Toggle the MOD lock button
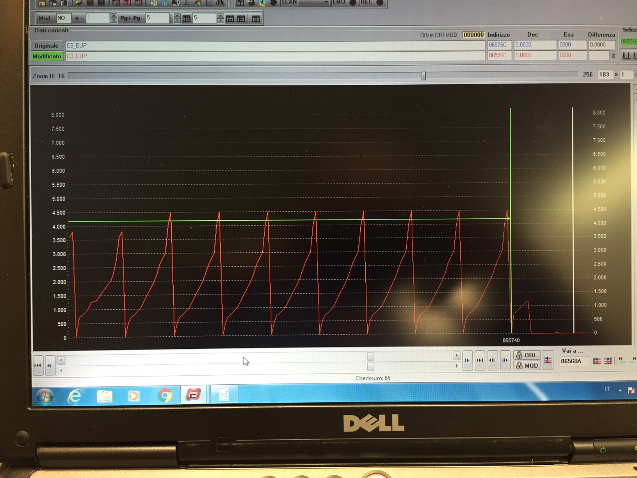Viewport: 637px width, 478px height. [x=527, y=366]
